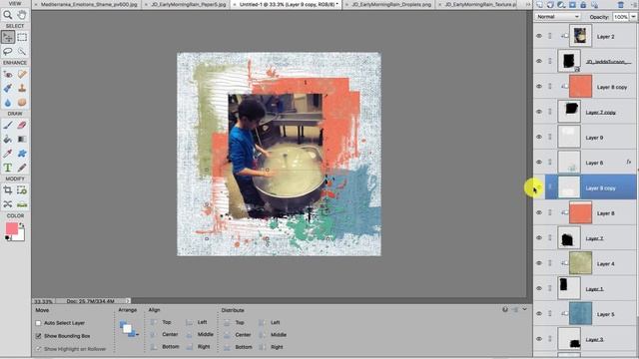Select the Hand tool
This screenshot has width=639, height=359.
click(22, 15)
